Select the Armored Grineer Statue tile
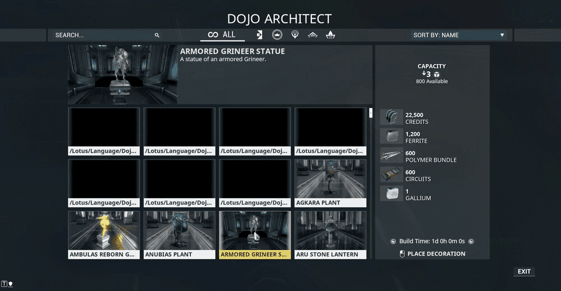Image resolution: width=561 pixels, height=291 pixels. [255, 235]
